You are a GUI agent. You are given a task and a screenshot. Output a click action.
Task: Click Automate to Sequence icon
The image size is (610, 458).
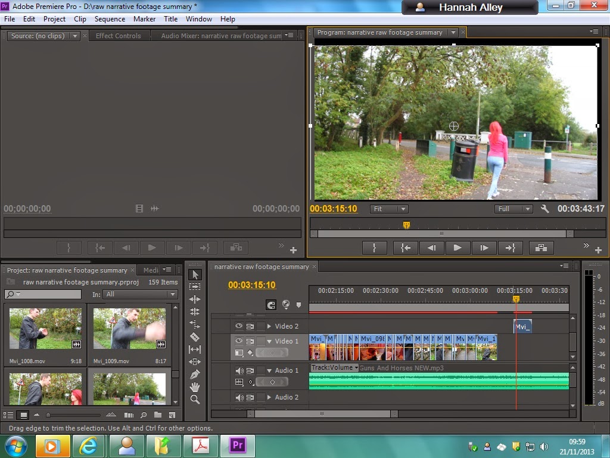pos(129,415)
